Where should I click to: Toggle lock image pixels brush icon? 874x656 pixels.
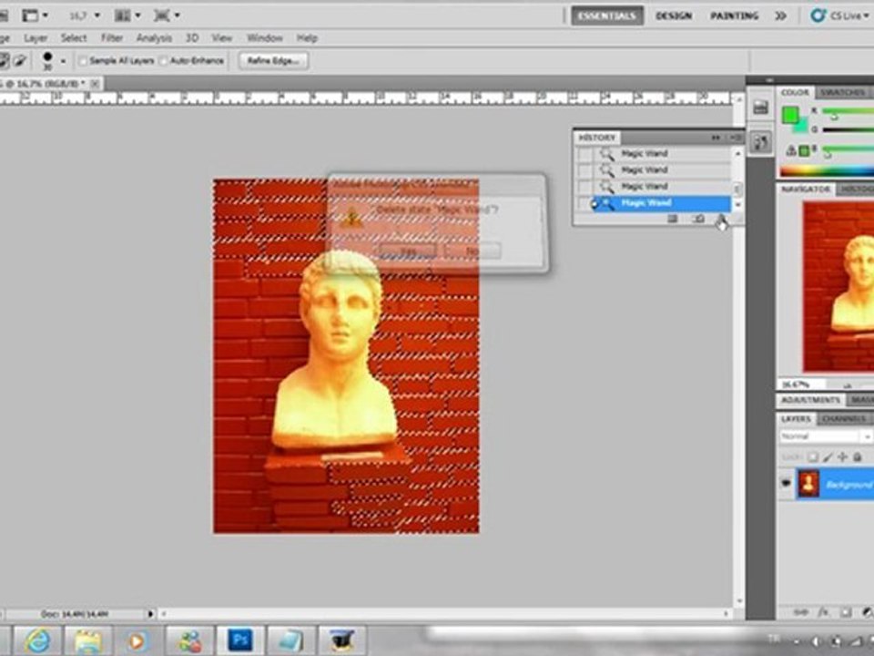coord(828,457)
